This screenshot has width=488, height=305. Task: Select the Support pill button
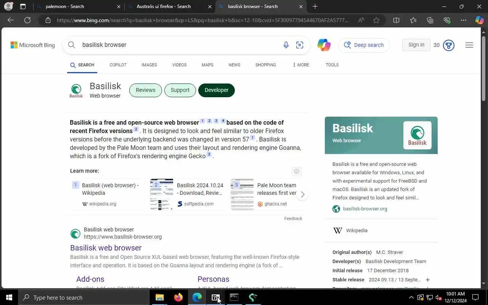180,90
